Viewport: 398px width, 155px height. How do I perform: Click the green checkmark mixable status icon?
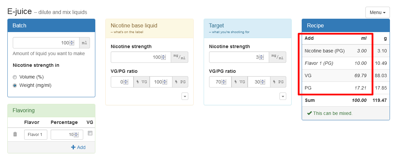(x=309, y=113)
